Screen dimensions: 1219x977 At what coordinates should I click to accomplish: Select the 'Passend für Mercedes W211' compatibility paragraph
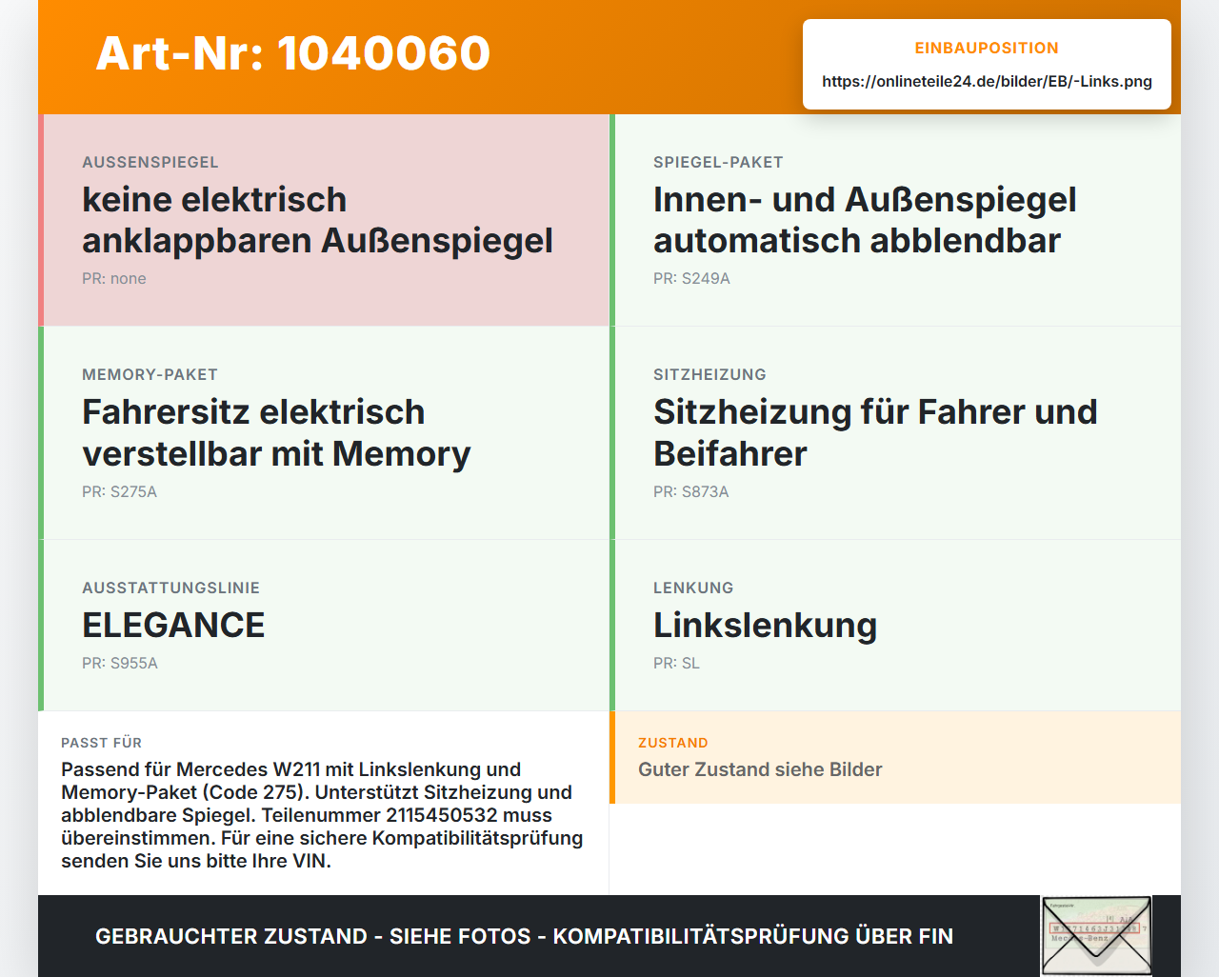click(x=322, y=815)
